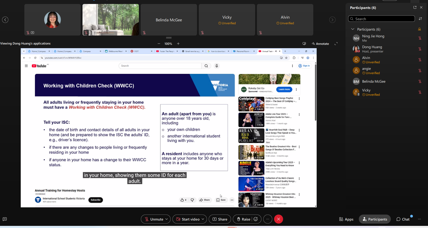Raise your hand in the meeting
Screen dimensions: 428x228
(x=243, y=219)
